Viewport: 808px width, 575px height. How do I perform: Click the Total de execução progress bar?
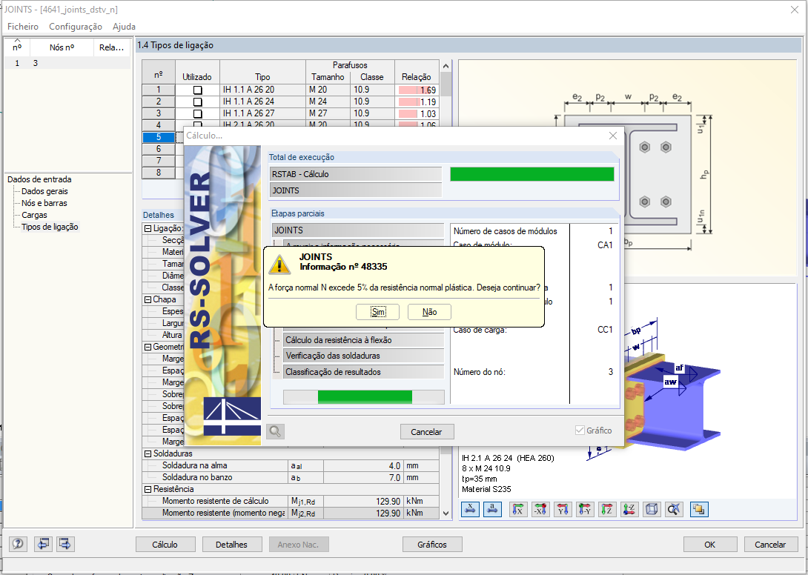532,174
